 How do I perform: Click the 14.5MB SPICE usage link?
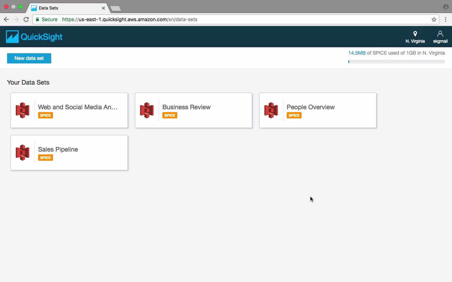[357, 53]
